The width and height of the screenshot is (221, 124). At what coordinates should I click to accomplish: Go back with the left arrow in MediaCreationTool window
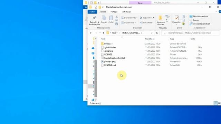tap(91, 33)
